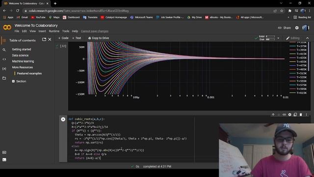The image size is (314, 177).
Task: Open browser extensions puzzle icon
Action: click(x=290, y=11)
